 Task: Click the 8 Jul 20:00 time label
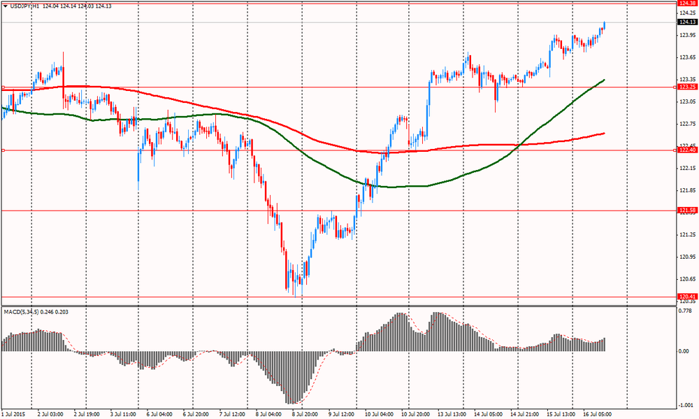(x=305, y=415)
